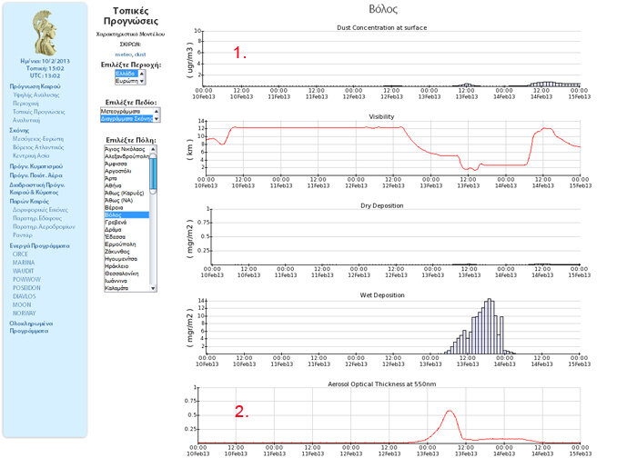Go to Υψηλής Ανάλυσης forecast

click(x=34, y=94)
